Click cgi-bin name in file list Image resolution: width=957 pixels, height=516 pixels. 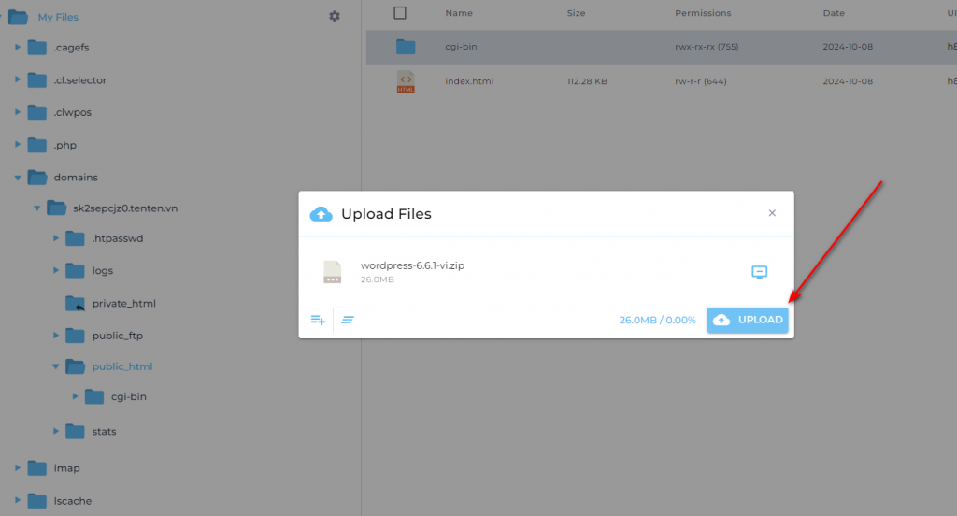coord(461,47)
